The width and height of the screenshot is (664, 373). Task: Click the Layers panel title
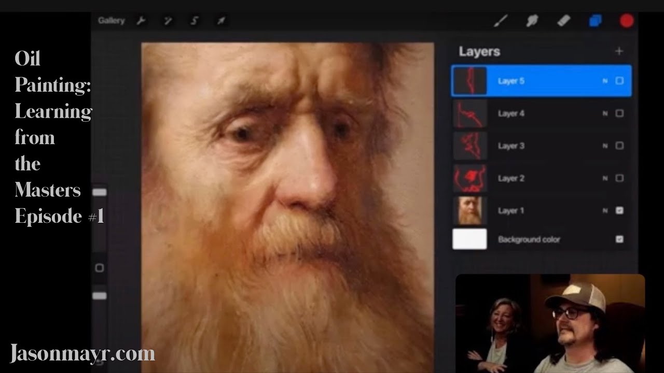tap(479, 51)
